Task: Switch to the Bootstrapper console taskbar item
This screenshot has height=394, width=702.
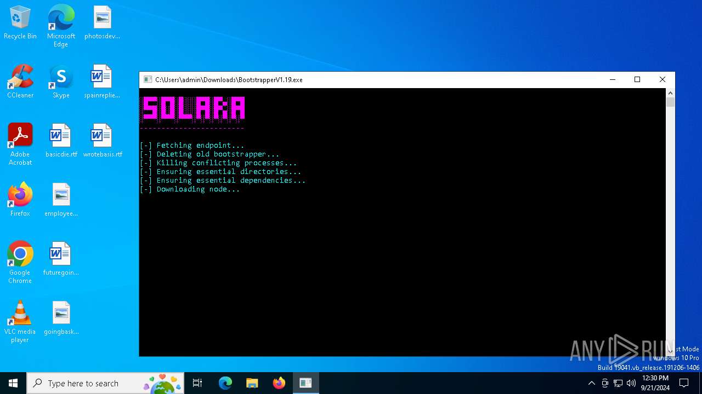Action: click(x=306, y=383)
